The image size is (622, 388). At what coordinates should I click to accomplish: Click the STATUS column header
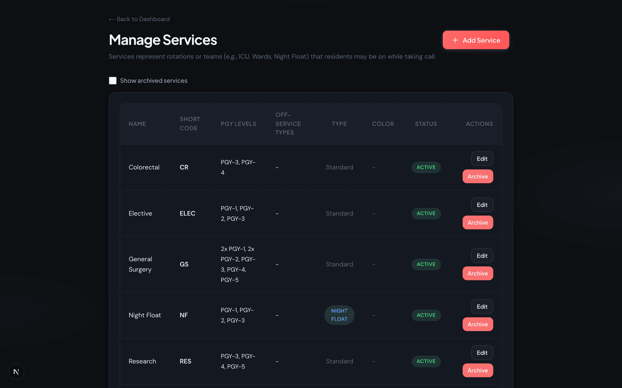[x=426, y=124]
